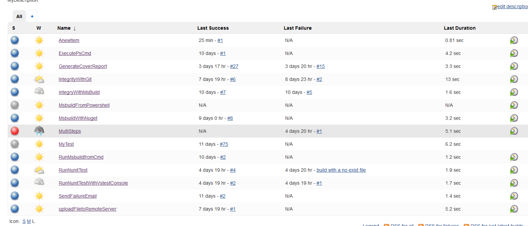Sort by Last Success column
The width and height of the screenshot is (528, 226).
[x=213, y=28]
